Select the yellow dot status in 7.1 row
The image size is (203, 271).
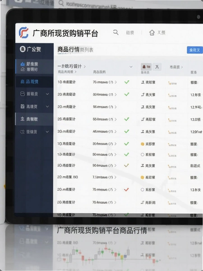click(x=142, y=178)
